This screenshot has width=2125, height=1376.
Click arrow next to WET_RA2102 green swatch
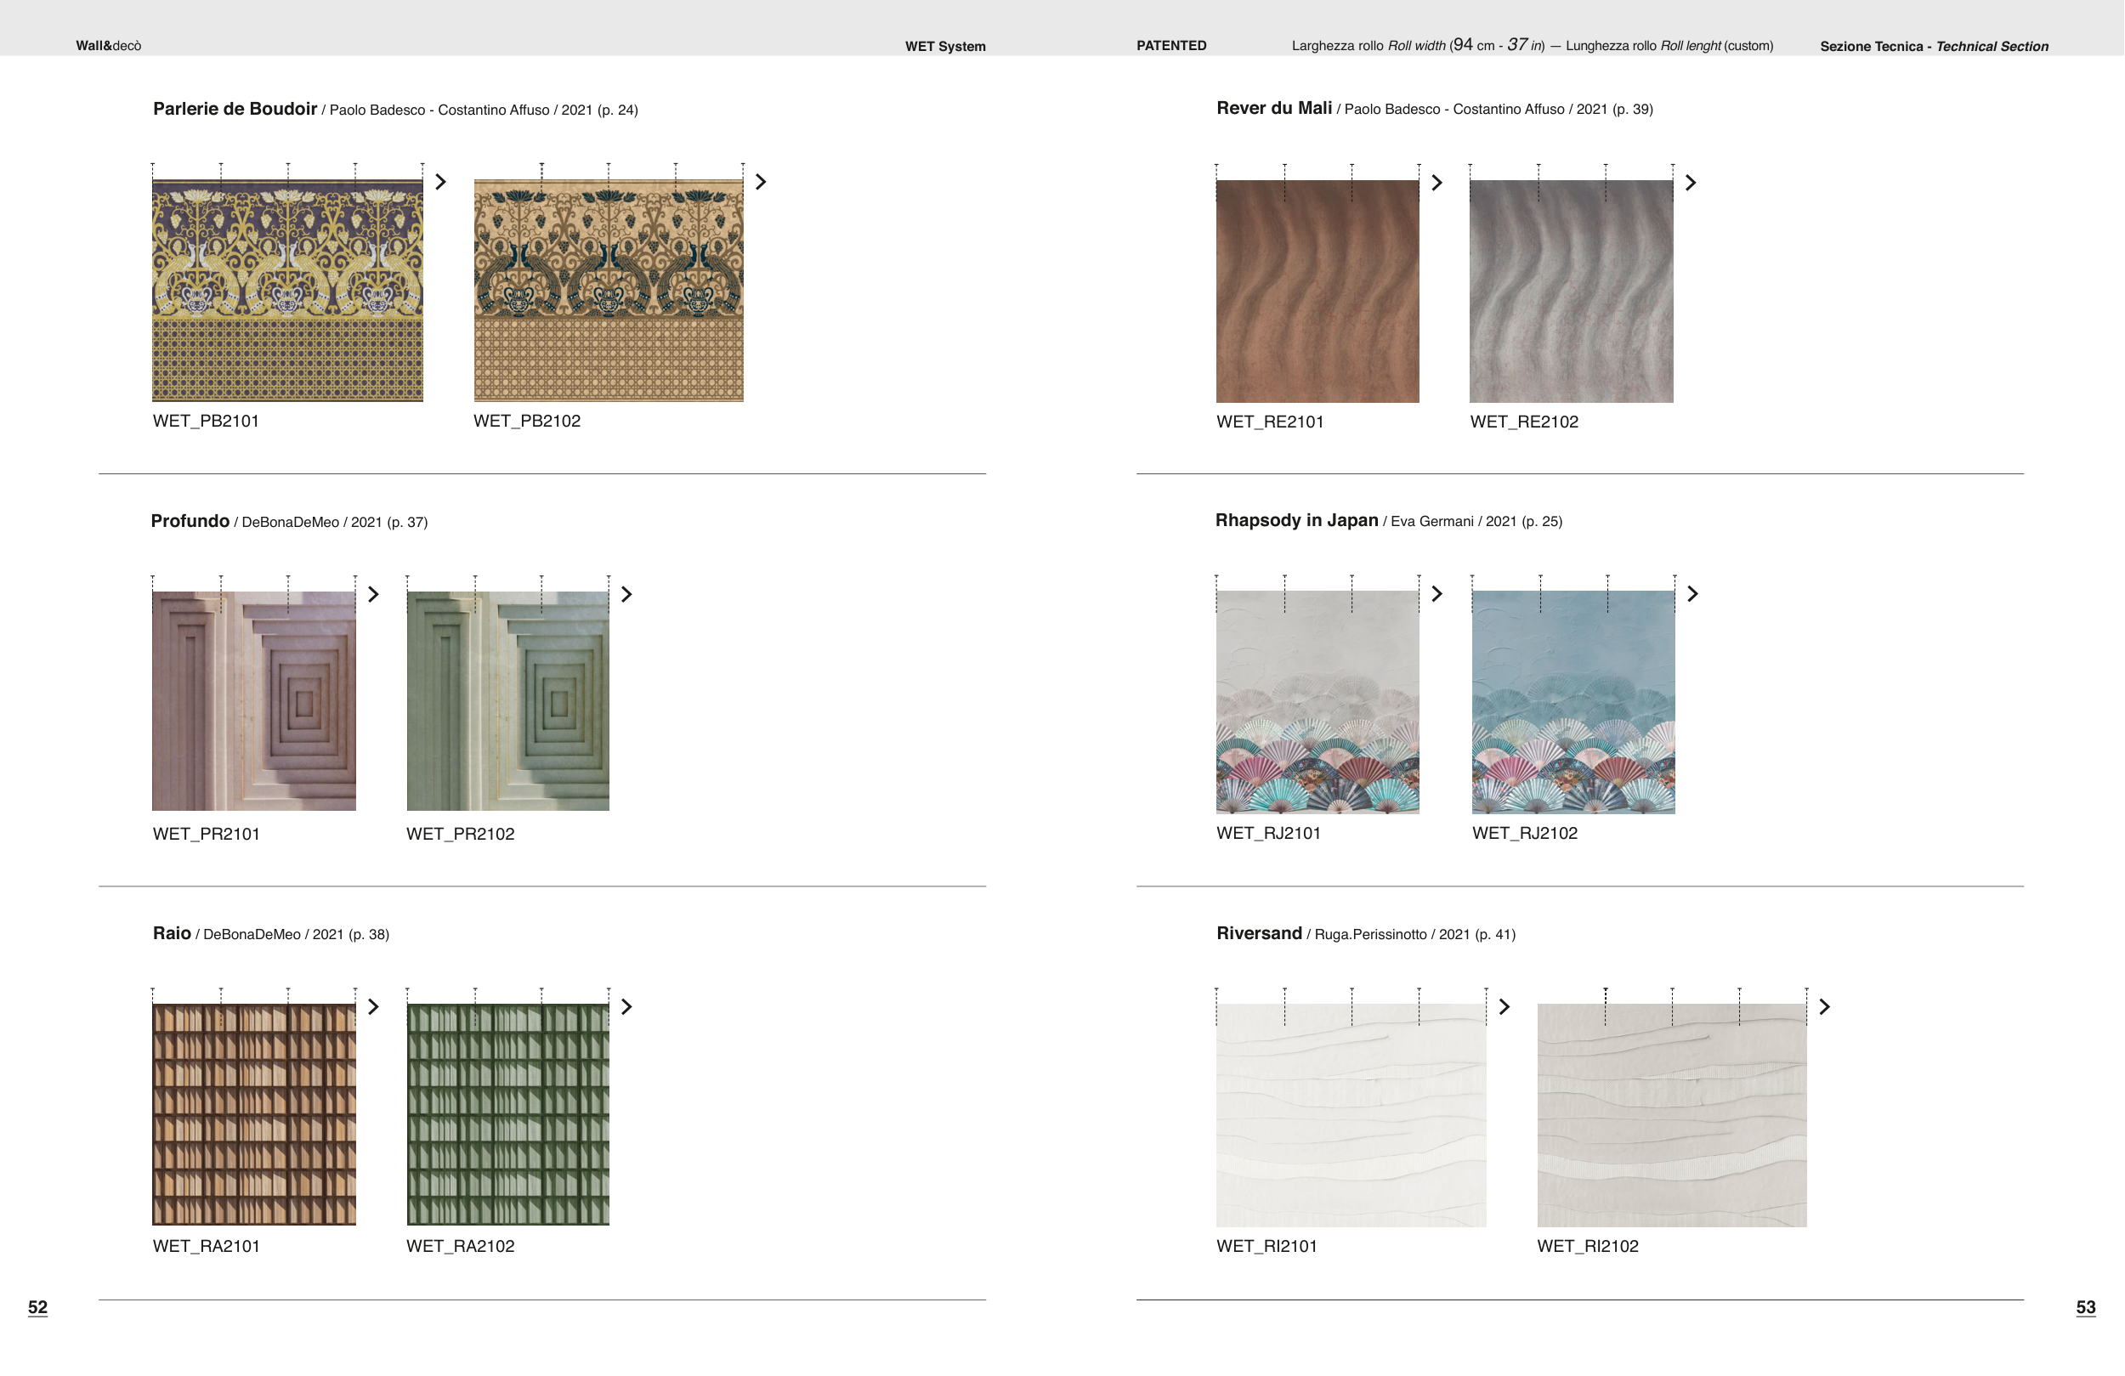pyautogui.click(x=626, y=1007)
